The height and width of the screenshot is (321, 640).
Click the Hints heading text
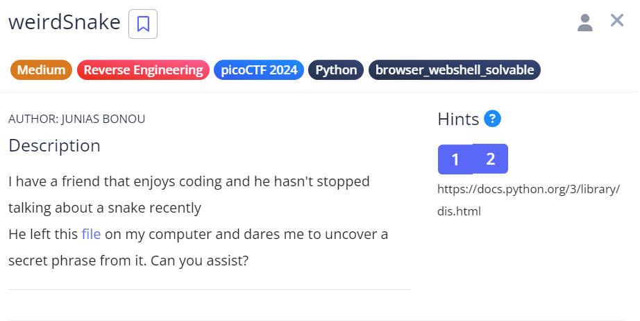458,120
